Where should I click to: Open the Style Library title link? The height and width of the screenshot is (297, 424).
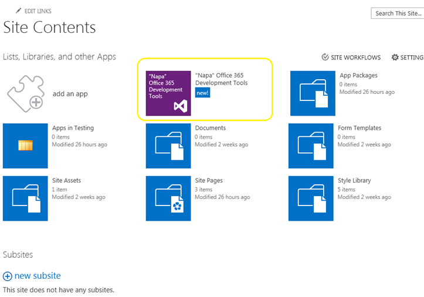tap(354, 180)
